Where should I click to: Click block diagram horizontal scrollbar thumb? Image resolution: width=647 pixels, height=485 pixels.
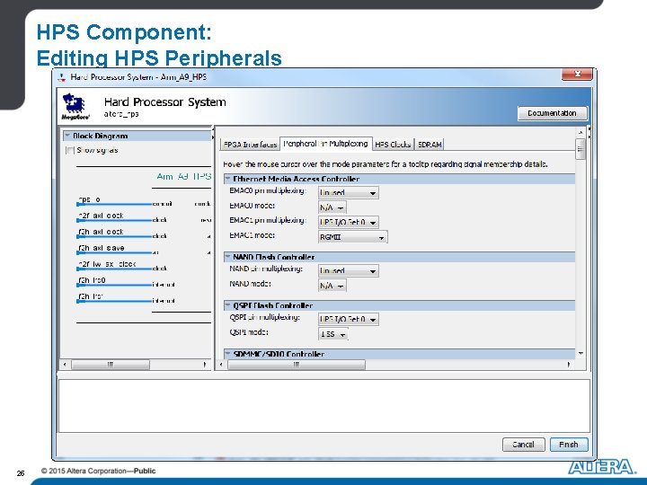click(111, 365)
